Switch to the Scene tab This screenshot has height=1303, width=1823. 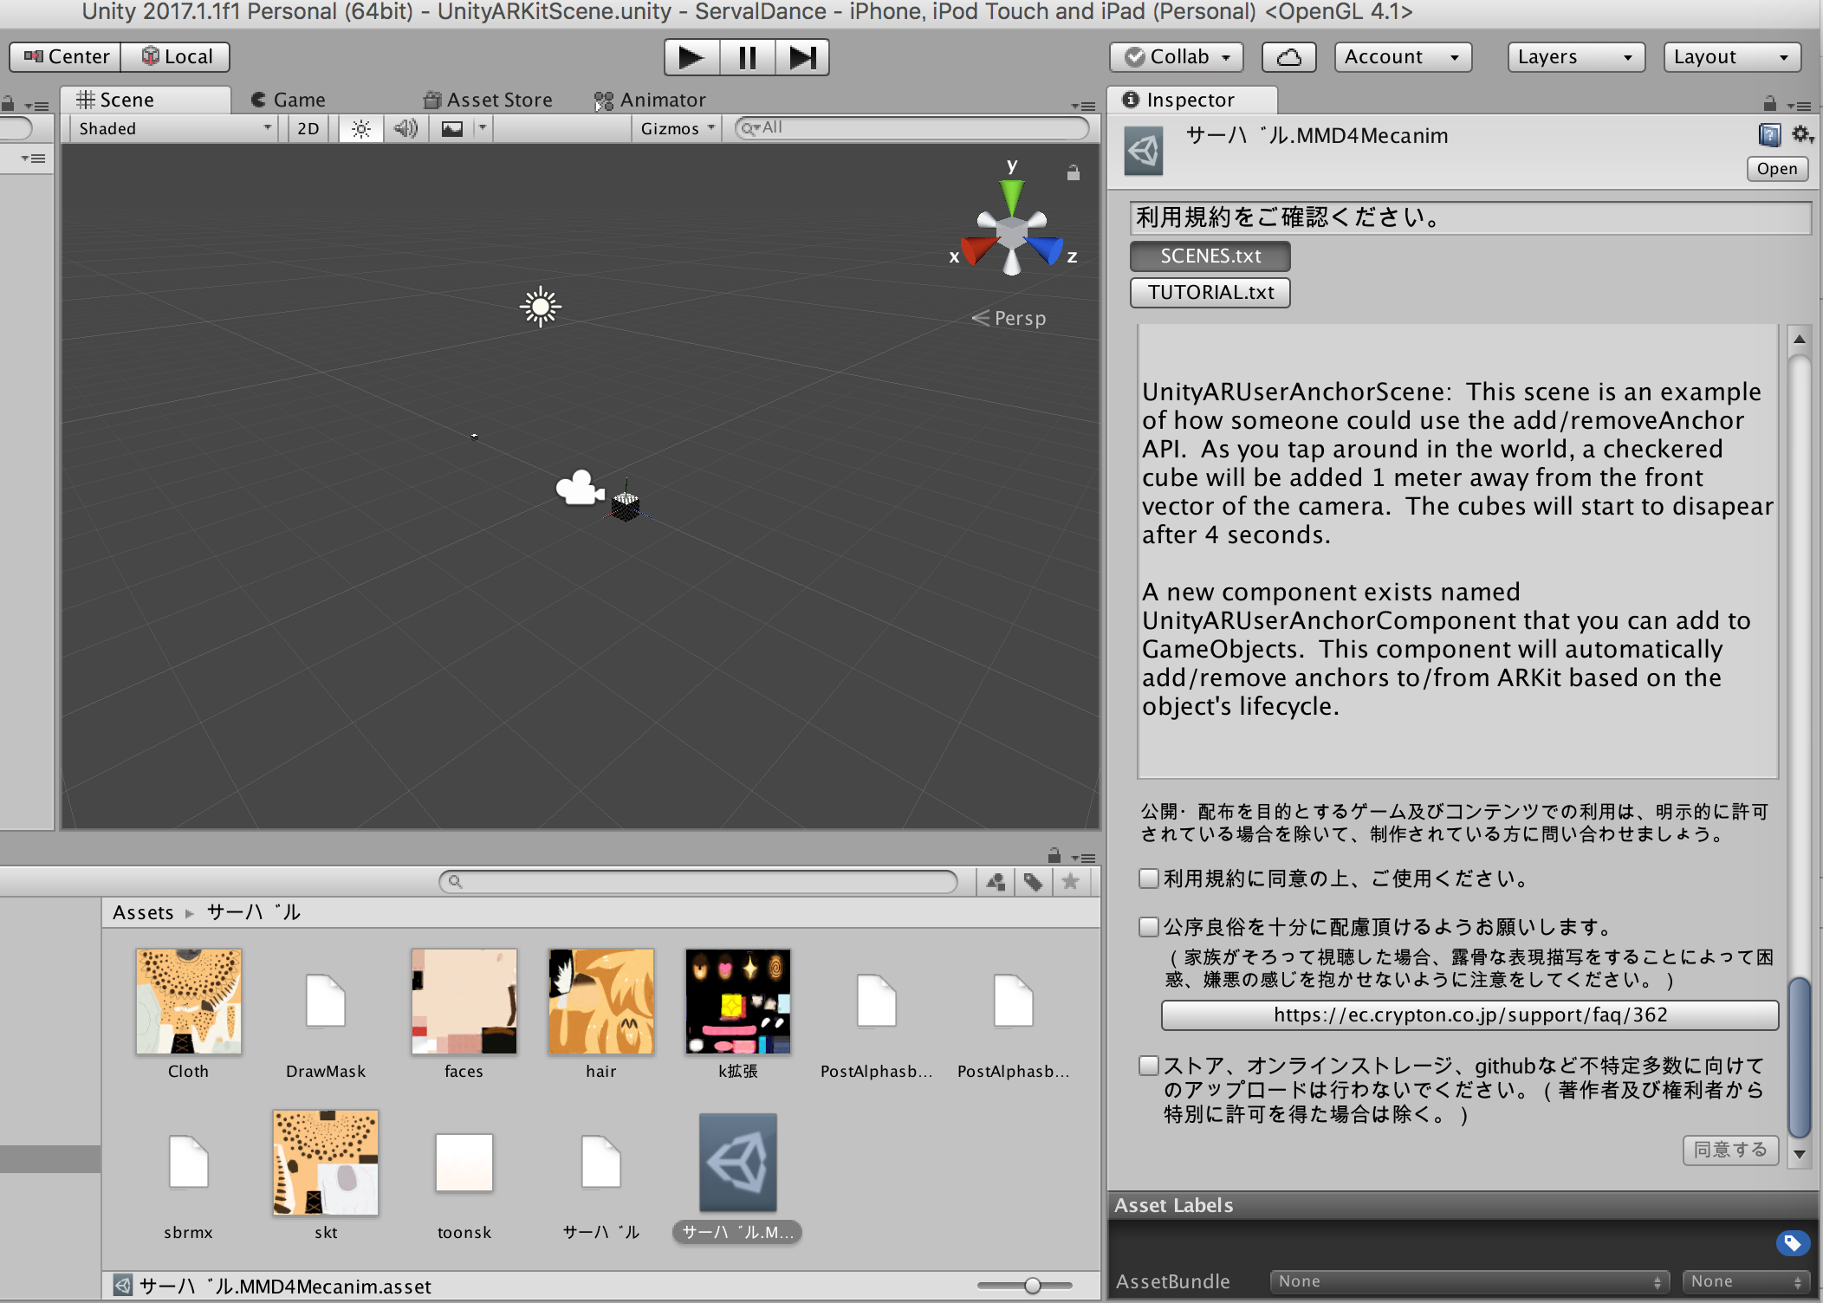[x=146, y=100]
